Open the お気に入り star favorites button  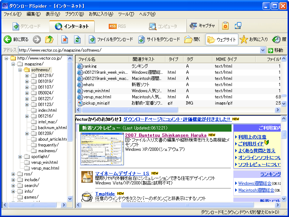click(x=254, y=39)
